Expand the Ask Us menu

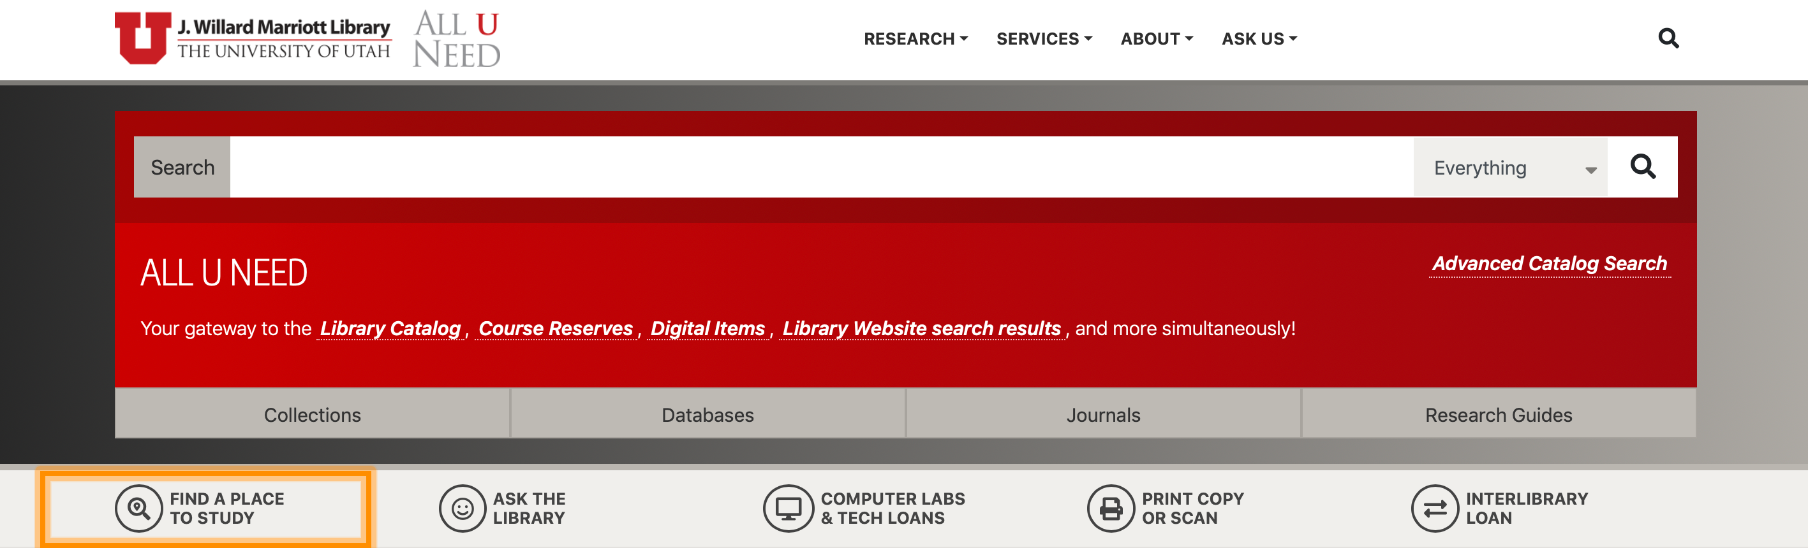1259,38
